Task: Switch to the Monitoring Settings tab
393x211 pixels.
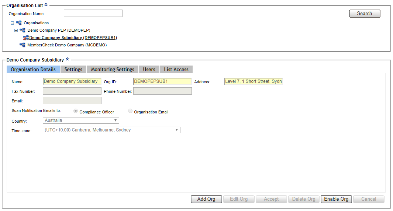Action: coord(113,70)
